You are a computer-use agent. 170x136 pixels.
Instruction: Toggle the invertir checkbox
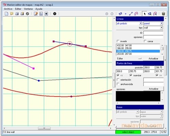[x=118, y=41]
